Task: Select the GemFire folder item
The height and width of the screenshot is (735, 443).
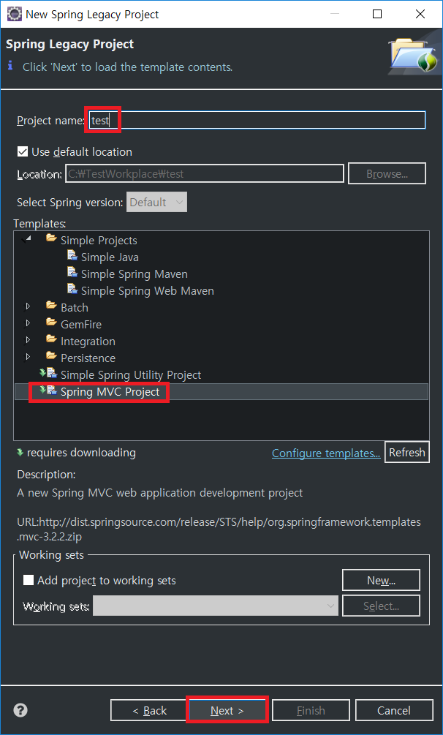Action: click(80, 325)
